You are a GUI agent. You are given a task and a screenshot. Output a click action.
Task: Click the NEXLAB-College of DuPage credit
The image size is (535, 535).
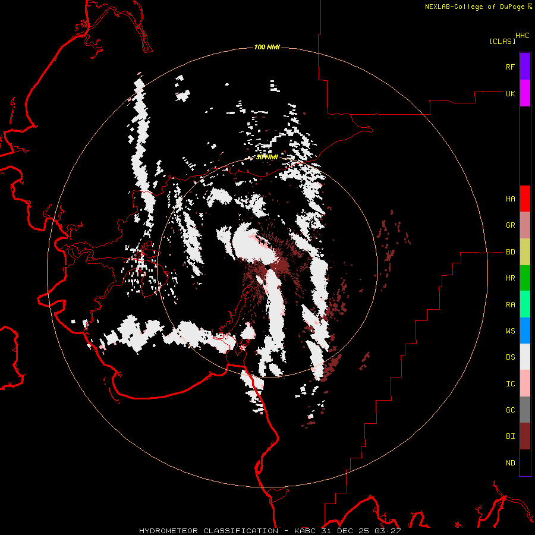(x=474, y=7)
